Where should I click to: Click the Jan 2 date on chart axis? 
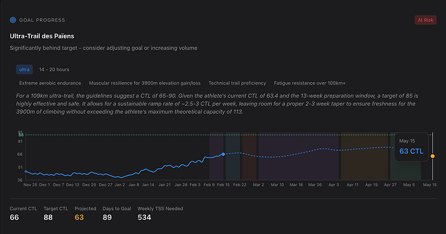click(x=120, y=185)
